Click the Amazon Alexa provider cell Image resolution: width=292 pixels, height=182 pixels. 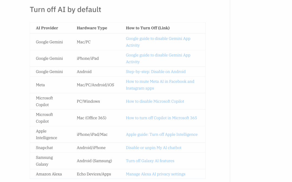49,174
